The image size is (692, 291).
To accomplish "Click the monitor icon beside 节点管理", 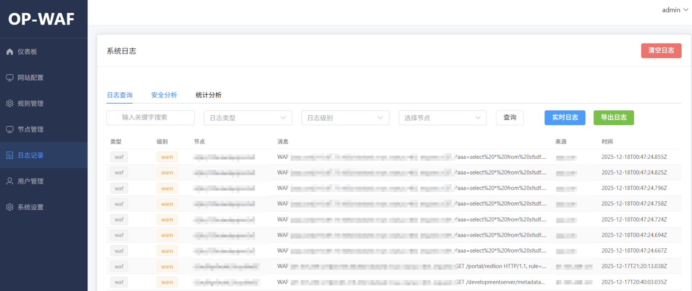I will (10, 130).
